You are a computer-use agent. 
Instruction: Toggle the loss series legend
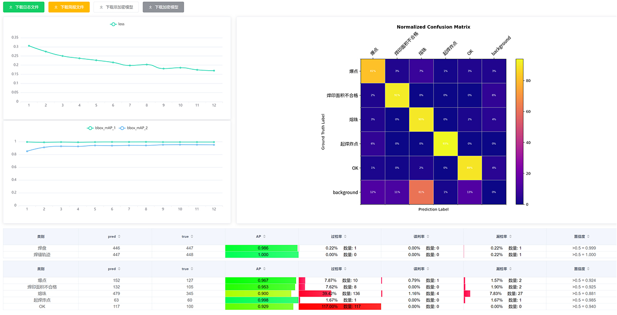click(x=117, y=24)
